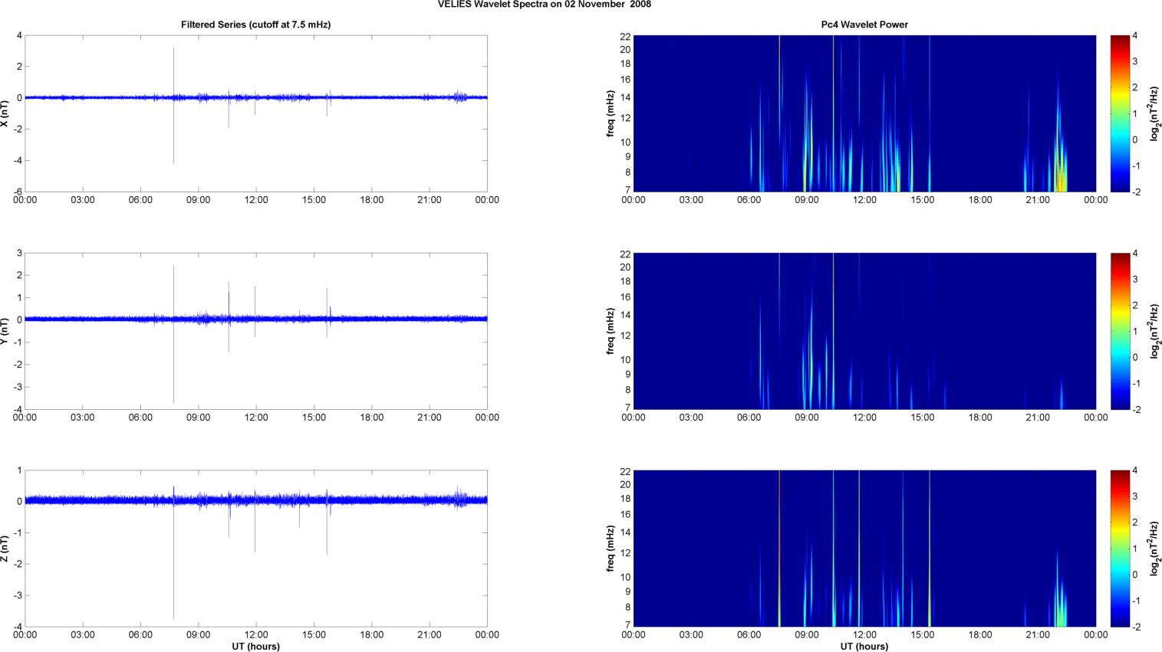Click UT (hours) label under bottom wavelet spectrum
This screenshot has width=1162, height=652.
pos(864,647)
